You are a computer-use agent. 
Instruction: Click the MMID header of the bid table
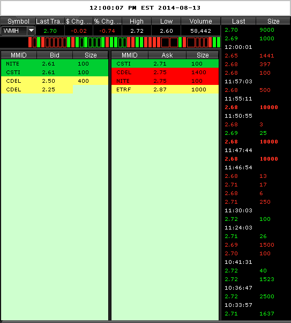pos(19,55)
